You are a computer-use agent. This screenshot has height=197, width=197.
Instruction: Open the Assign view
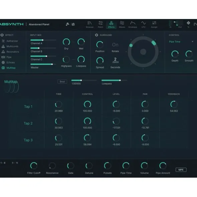154,24
